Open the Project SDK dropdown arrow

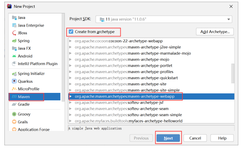click(228, 19)
